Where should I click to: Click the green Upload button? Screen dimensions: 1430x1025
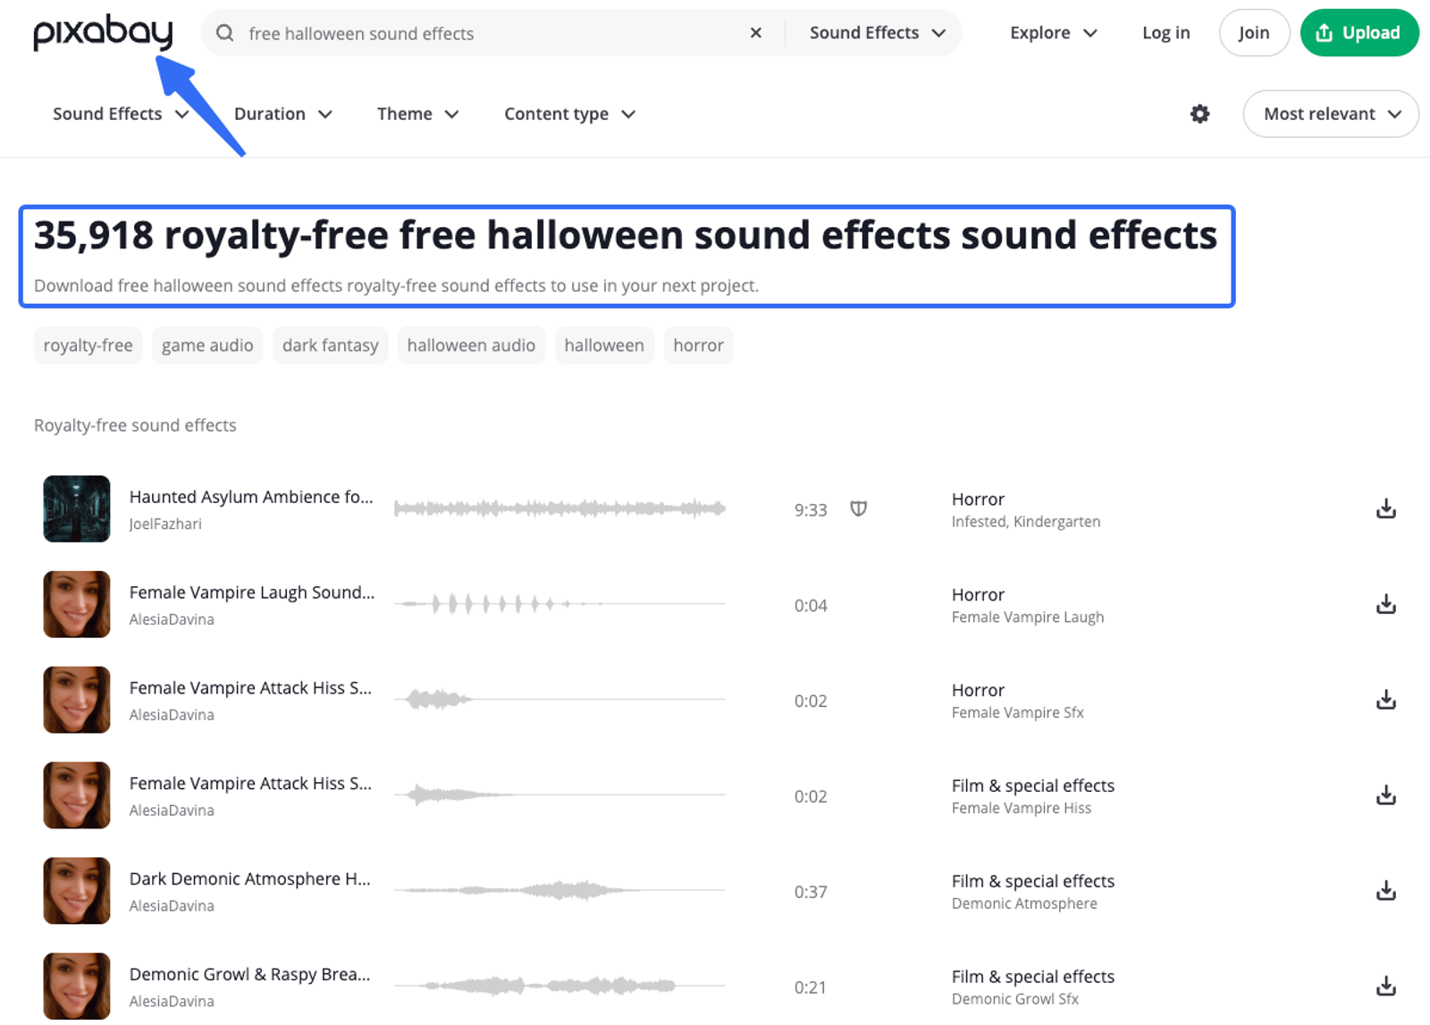point(1358,33)
